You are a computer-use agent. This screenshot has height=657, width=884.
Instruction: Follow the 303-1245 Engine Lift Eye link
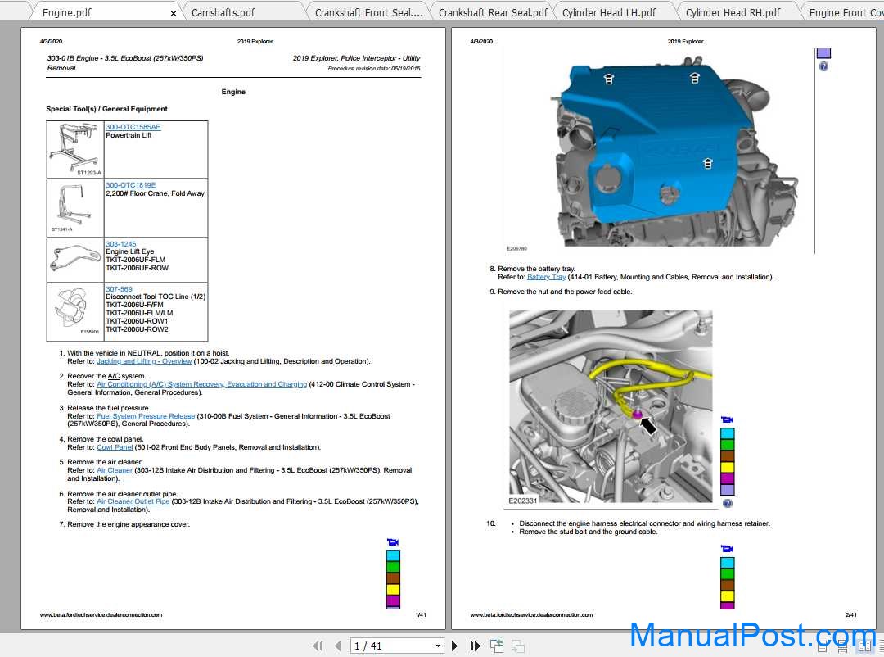click(121, 244)
